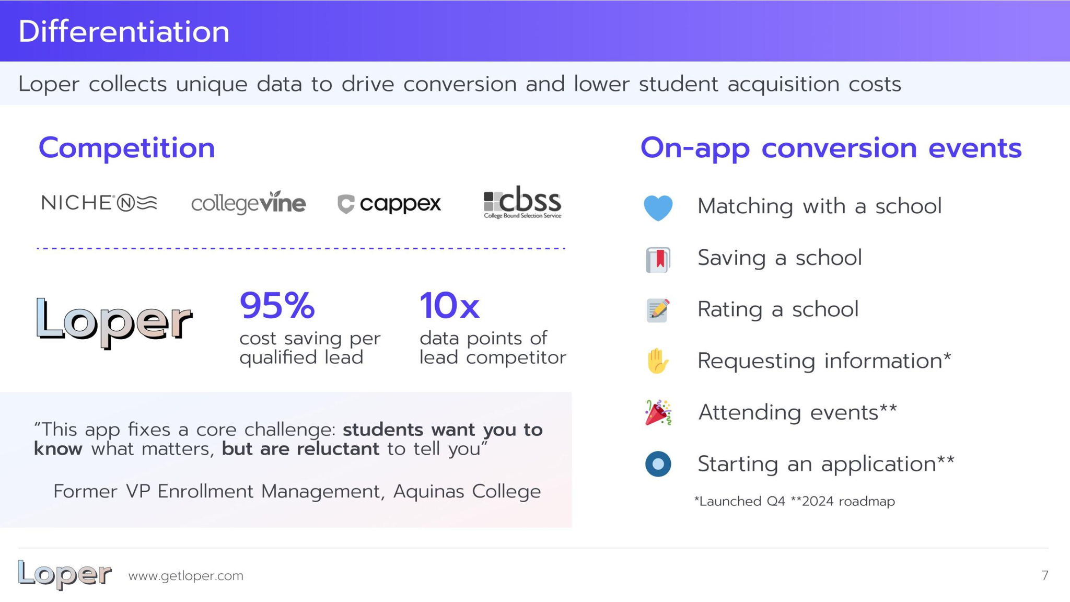Viewport: 1070px width, 602px height.
Task: Select the Niche competitor logo
Action: coord(99,203)
